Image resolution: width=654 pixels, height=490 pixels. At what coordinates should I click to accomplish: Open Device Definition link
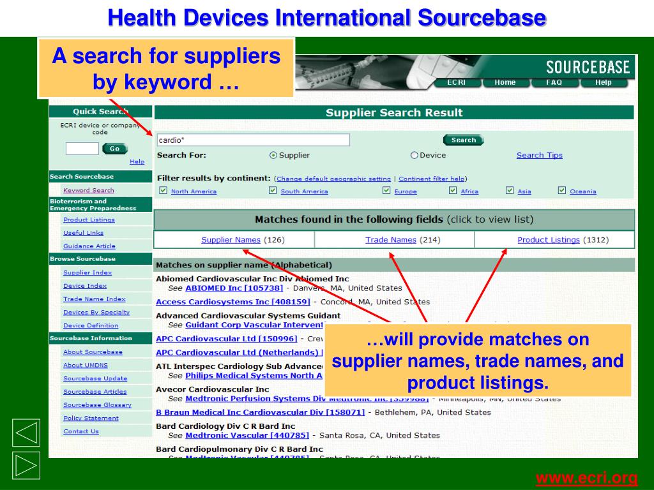(x=91, y=326)
